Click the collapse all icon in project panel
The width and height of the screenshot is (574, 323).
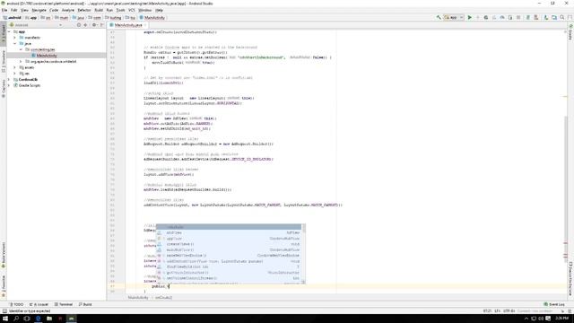point(86,25)
